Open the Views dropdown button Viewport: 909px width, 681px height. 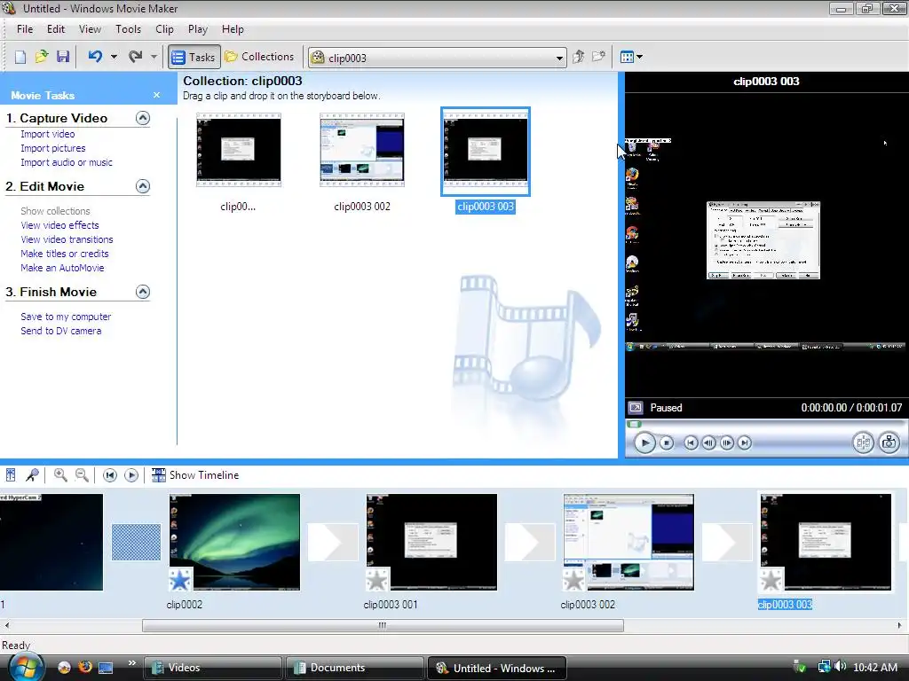pos(631,57)
